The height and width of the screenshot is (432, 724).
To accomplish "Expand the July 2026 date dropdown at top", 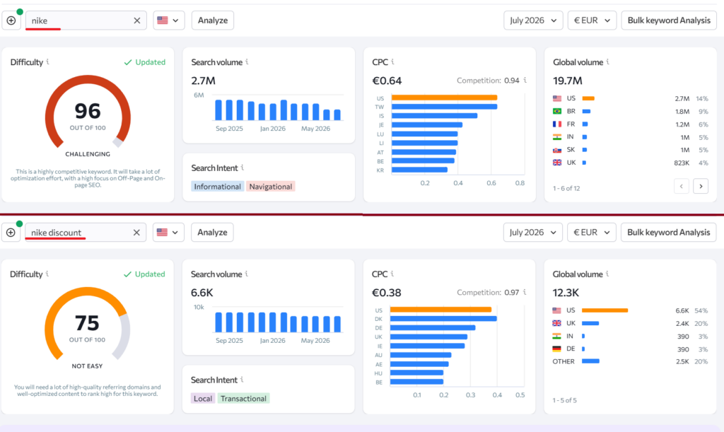I will click(533, 21).
